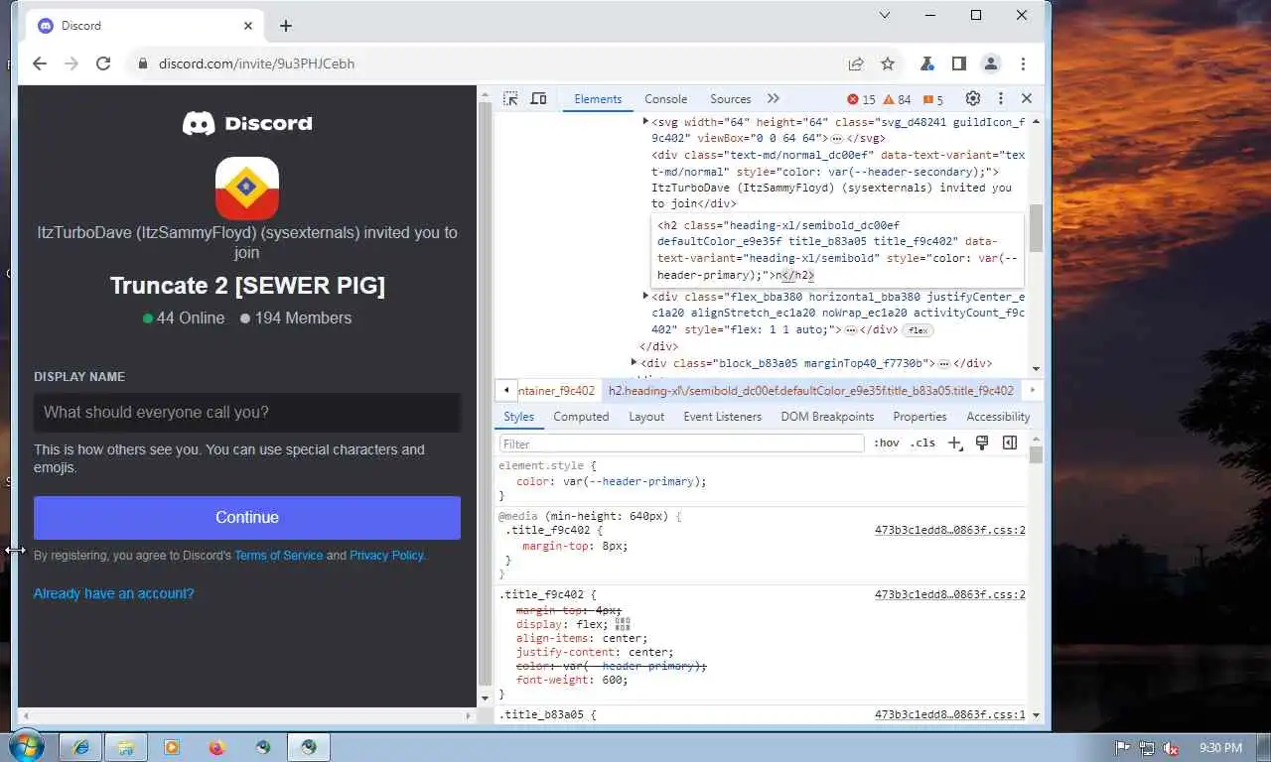1271x762 pixels.
Task: Click the Truncate 2 server icon
Action: pyautogui.click(x=247, y=189)
